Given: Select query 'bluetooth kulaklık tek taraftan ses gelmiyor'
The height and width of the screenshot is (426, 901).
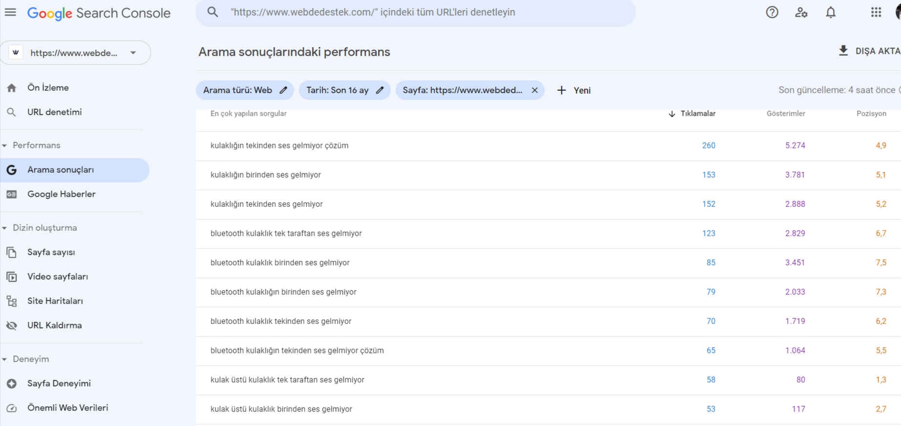Looking at the screenshot, I should pos(286,233).
